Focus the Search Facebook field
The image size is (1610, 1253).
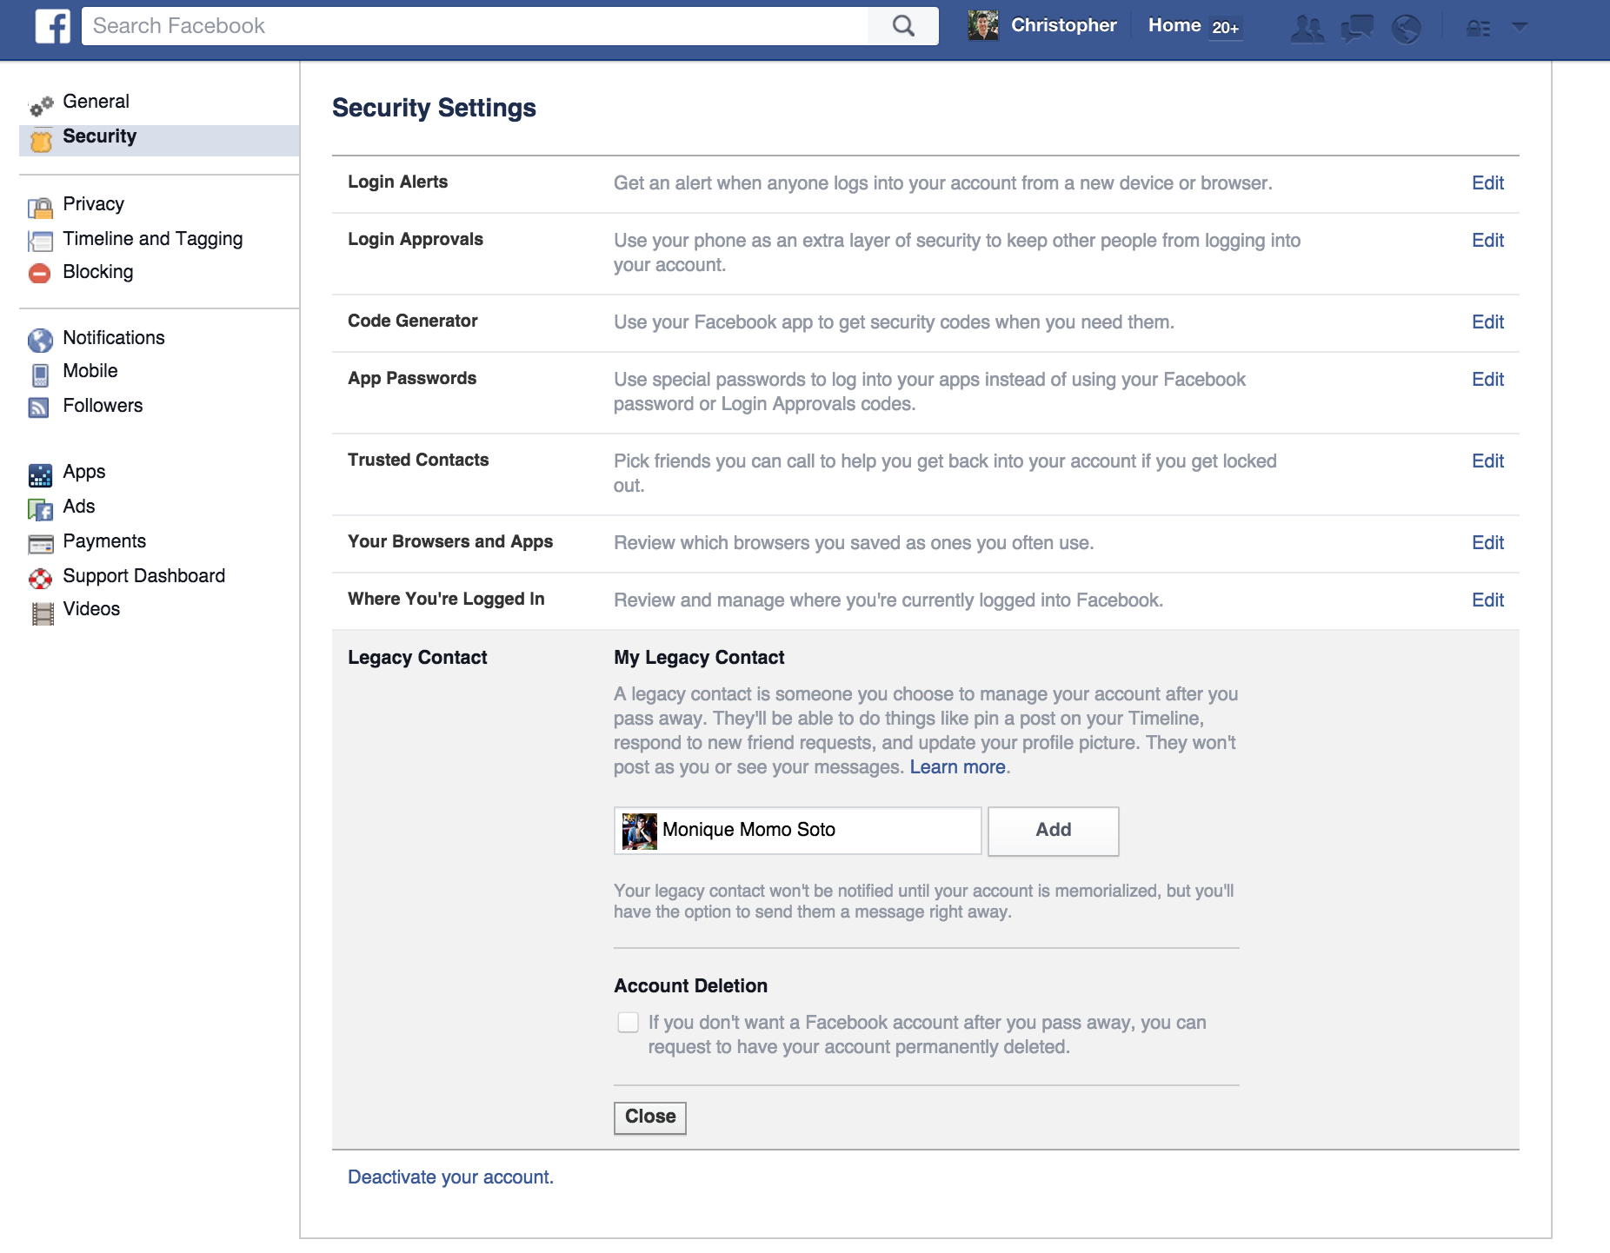point(475,26)
